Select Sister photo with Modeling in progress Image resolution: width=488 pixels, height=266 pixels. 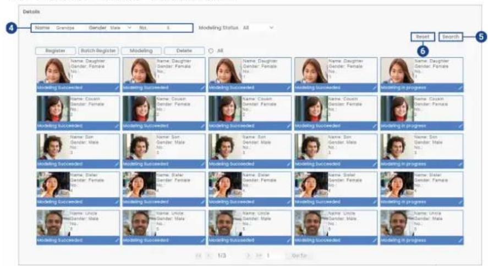pos(397,185)
